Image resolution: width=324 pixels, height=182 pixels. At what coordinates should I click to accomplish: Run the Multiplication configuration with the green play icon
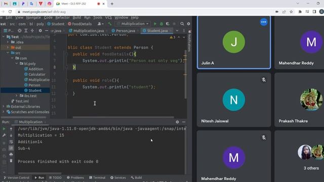pyautogui.click(x=155, y=24)
